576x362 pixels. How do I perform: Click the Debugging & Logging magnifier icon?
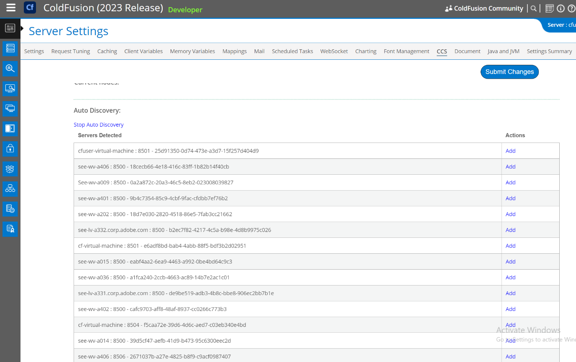point(10,68)
